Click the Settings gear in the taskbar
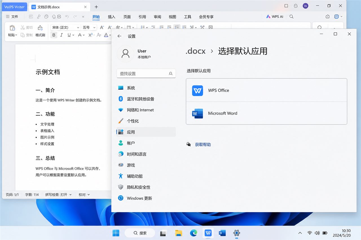Image resolution: width=361 pixels, height=240 pixels. click(237, 233)
